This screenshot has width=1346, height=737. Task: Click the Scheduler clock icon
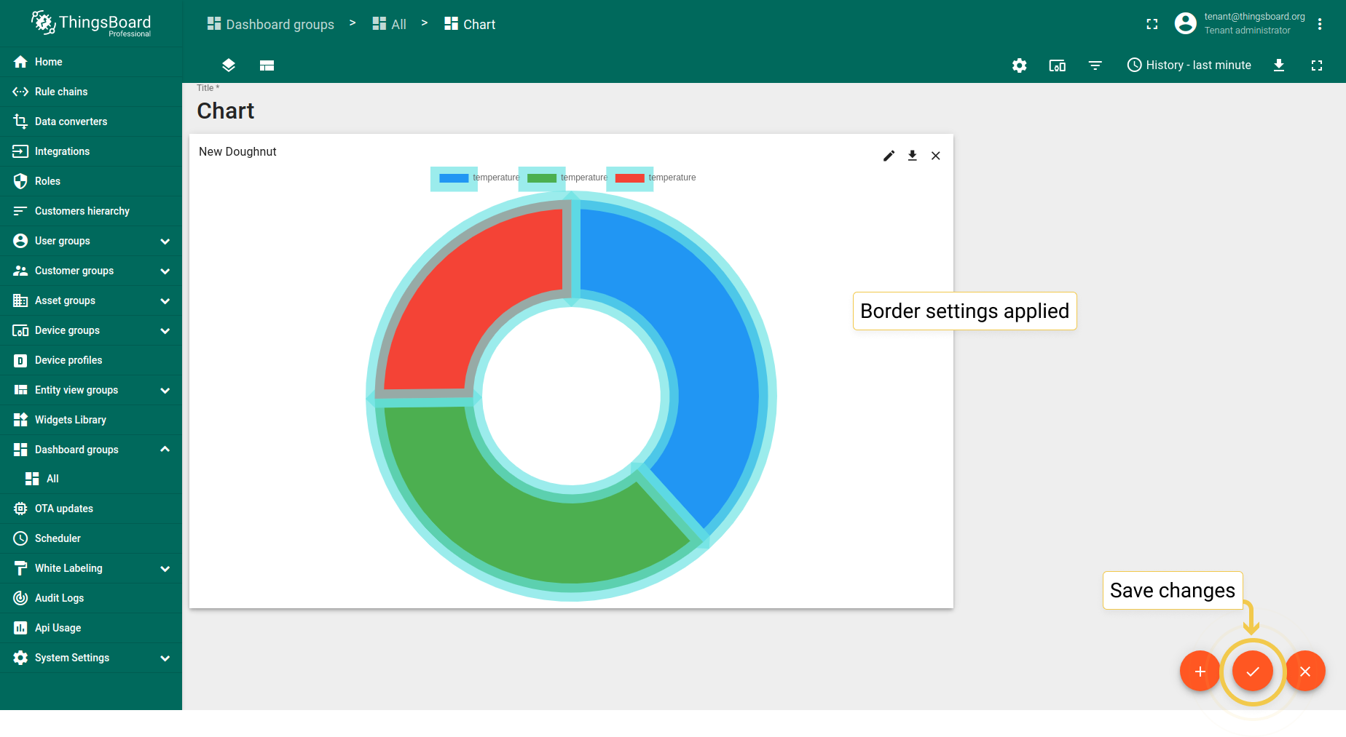20,538
